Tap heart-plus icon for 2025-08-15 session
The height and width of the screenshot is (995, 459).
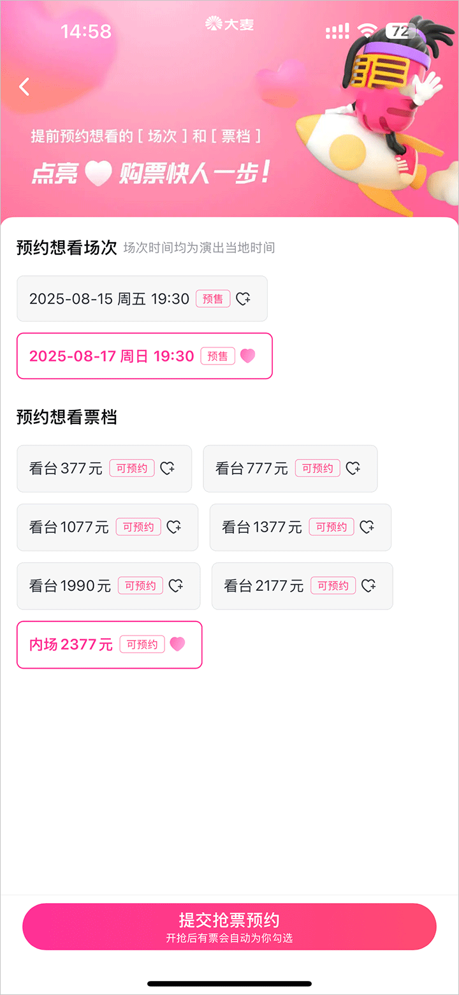(x=243, y=299)
